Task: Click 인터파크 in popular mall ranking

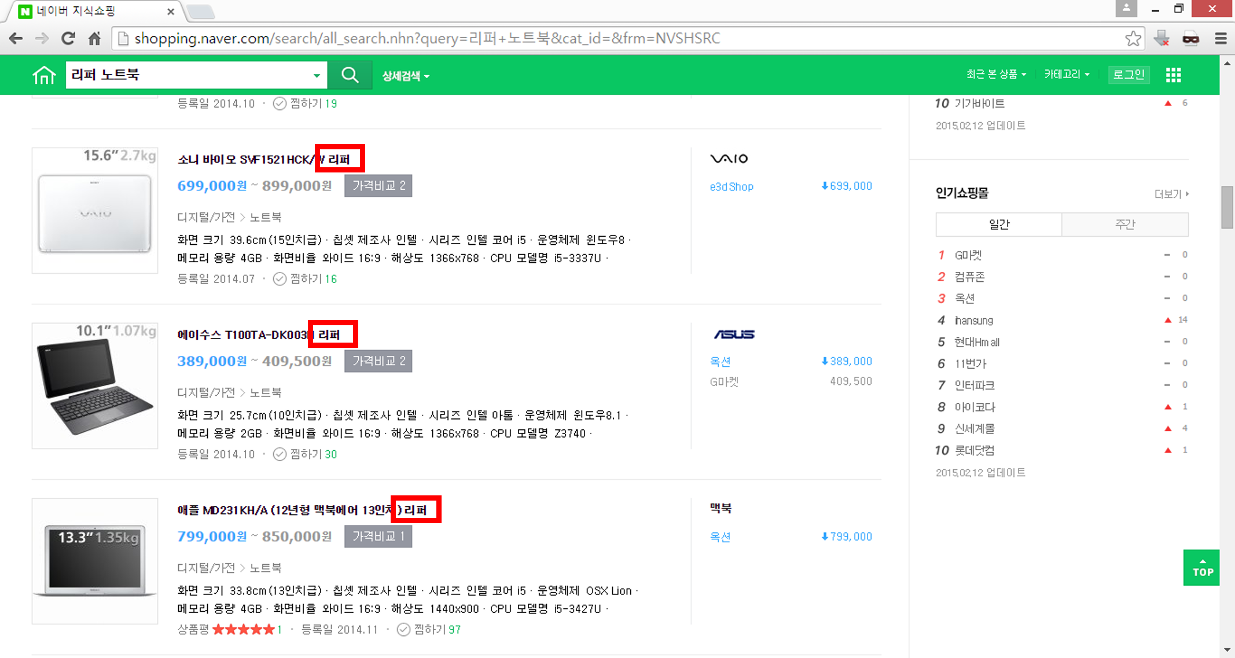Action: click(x=974, y=385)
